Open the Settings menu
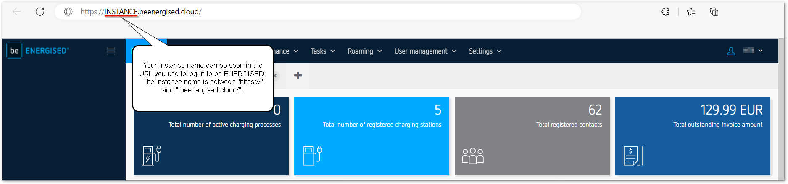The width and height of the screenshot is (788, 184). point(485,51)
